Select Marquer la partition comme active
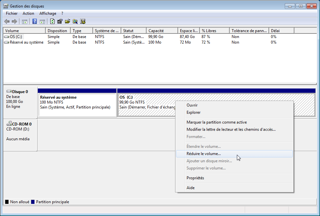Image resolution: width=320 pixels, height=216 pixels. tap(234, 122)
